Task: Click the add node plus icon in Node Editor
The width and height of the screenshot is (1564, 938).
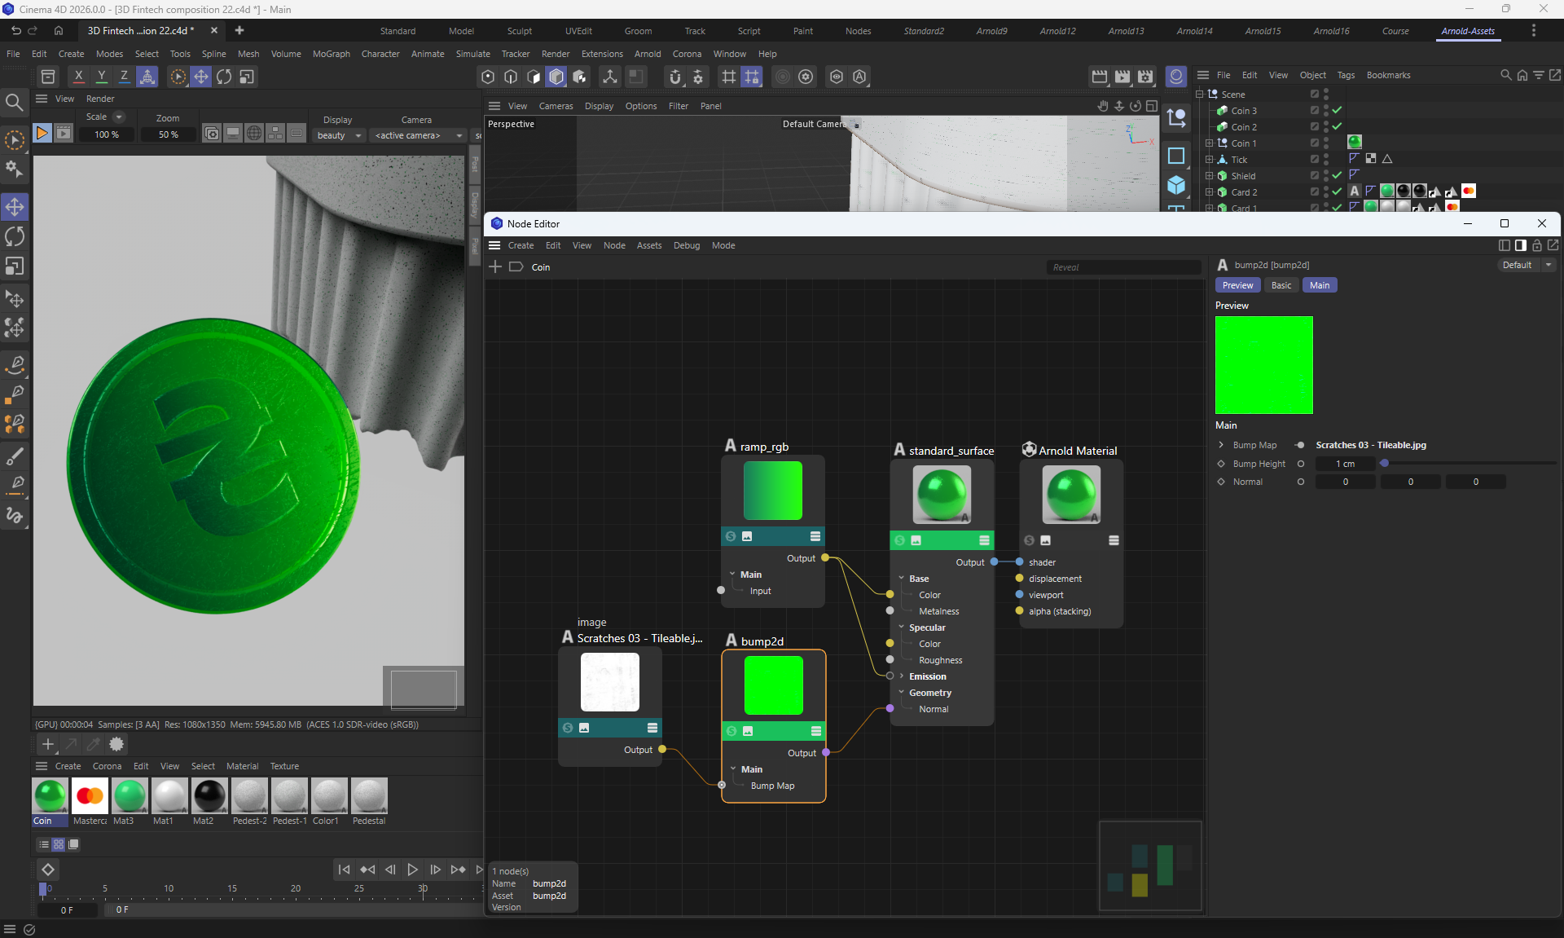Action: tap(495, 267)
